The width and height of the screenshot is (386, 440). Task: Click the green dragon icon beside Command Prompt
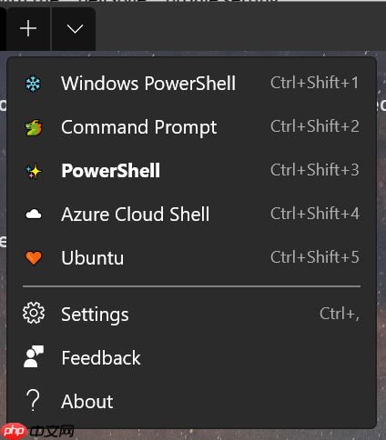(x=34, y=127)
